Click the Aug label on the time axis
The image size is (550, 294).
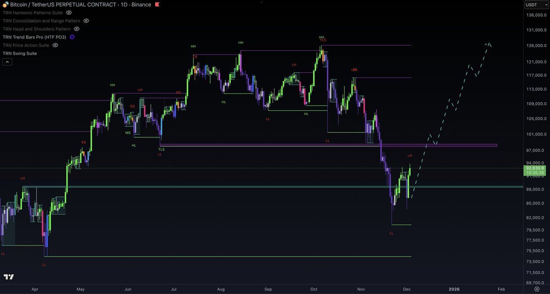tap(221, 289)
